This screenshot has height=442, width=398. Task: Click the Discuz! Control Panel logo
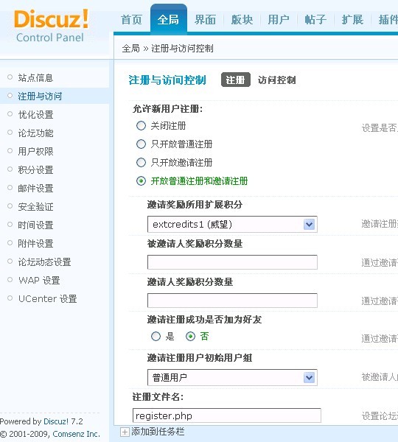click(x=52, y=26)
